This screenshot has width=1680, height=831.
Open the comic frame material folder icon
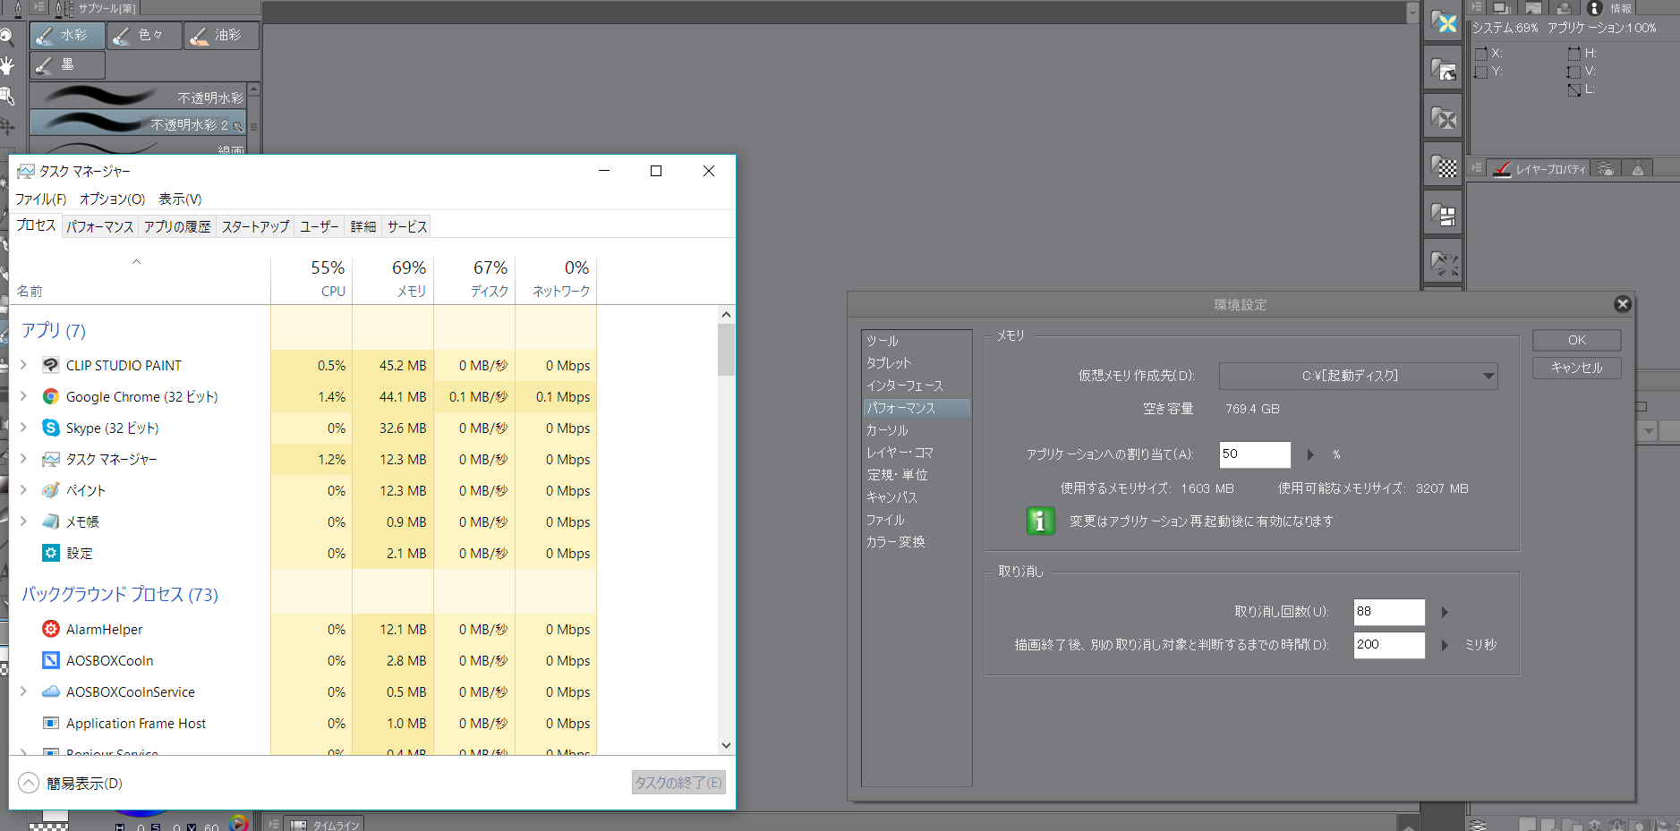[1443, 215]
